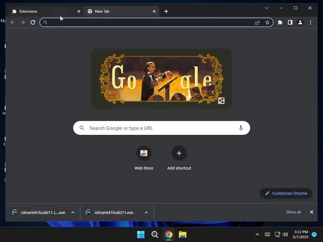Open the clock and date panel

click(x=300, y=234)
